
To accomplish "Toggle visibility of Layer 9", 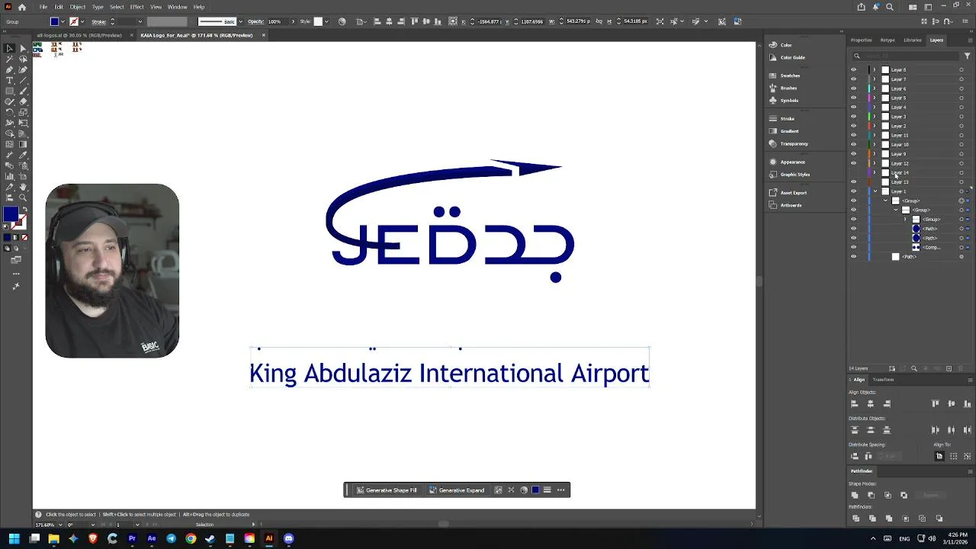I will (x=853, y=154).
